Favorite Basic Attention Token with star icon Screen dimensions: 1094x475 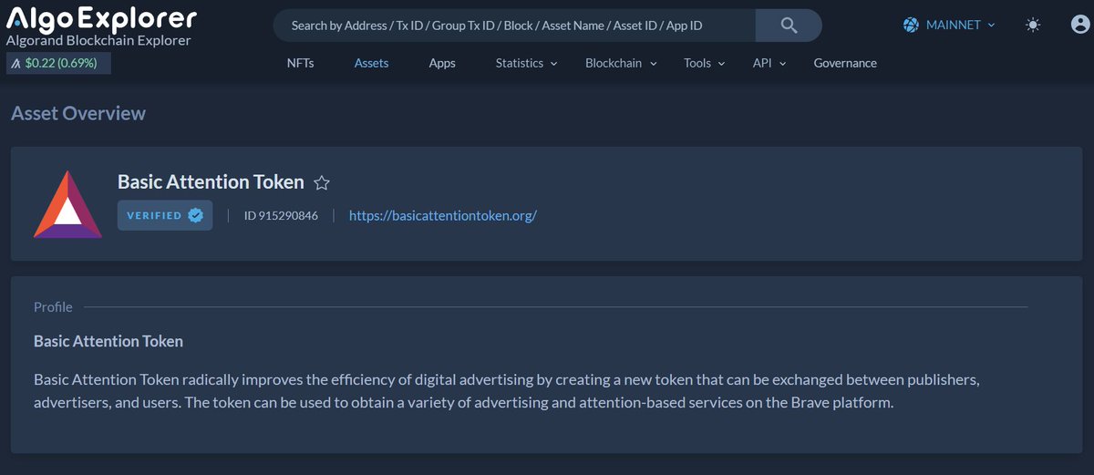pyautogui.click(x=322, y=183)
